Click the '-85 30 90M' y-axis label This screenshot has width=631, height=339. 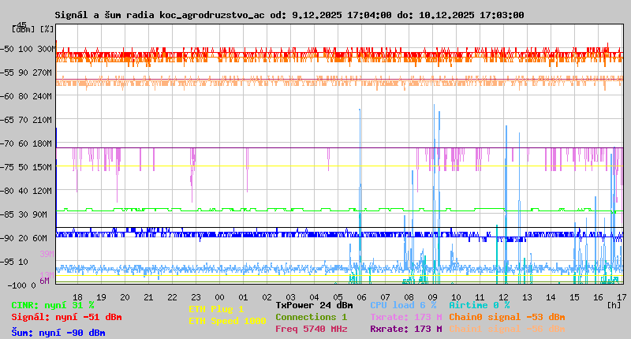24,214
